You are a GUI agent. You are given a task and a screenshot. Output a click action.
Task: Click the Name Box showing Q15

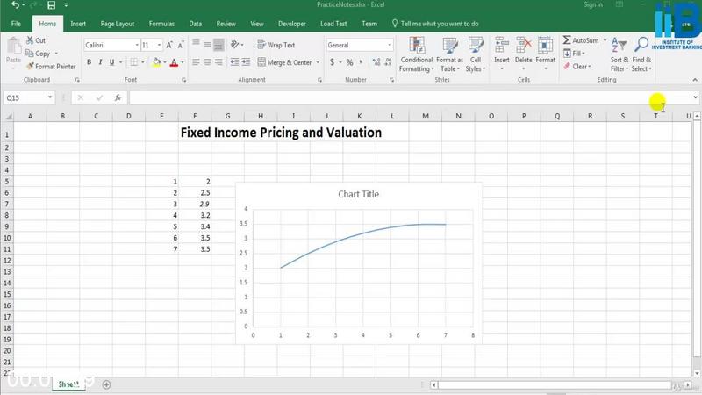coord(29,97)
